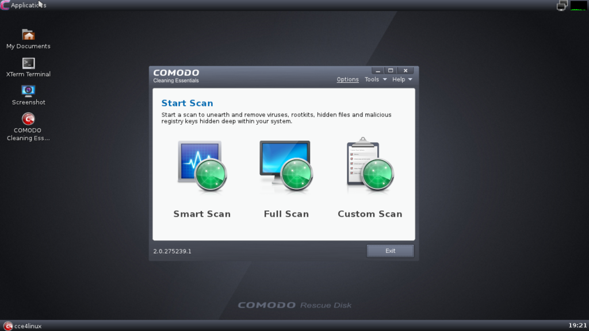
Task: Expand the Tools dropdown menu
Action: click(x=376, y=79)
